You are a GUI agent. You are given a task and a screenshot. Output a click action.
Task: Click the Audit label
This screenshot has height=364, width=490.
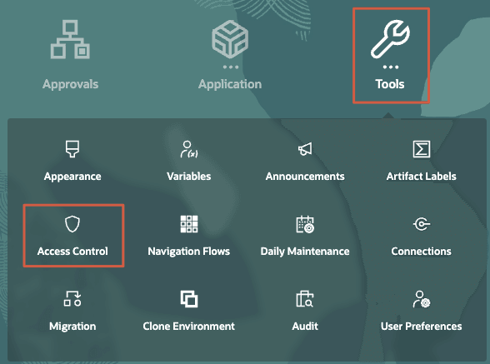[305, 327]
